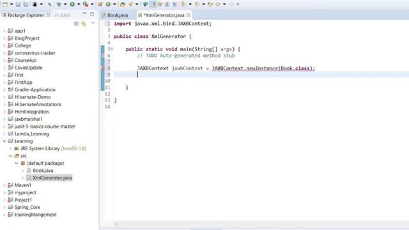Select the CourseApi project
This screenshot has height=230, width=409.
[x=26, y=60]
